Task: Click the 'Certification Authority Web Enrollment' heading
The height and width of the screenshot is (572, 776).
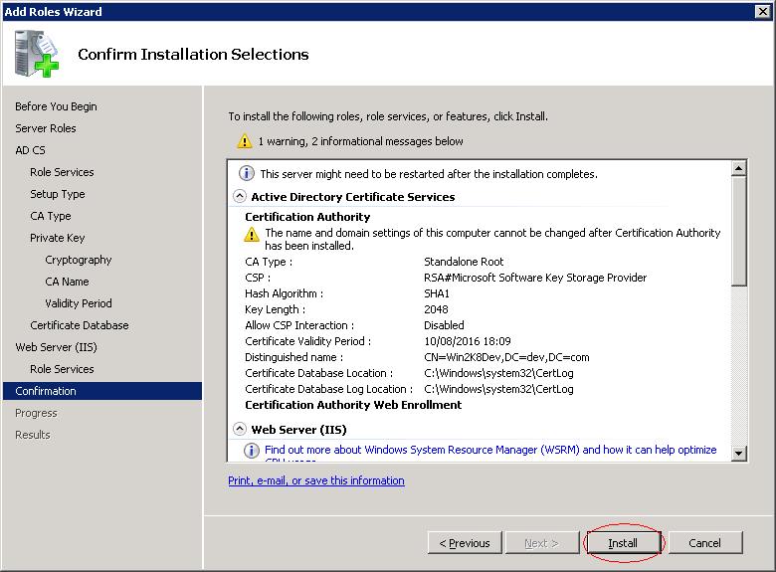Action: click(x=353, y=405)
